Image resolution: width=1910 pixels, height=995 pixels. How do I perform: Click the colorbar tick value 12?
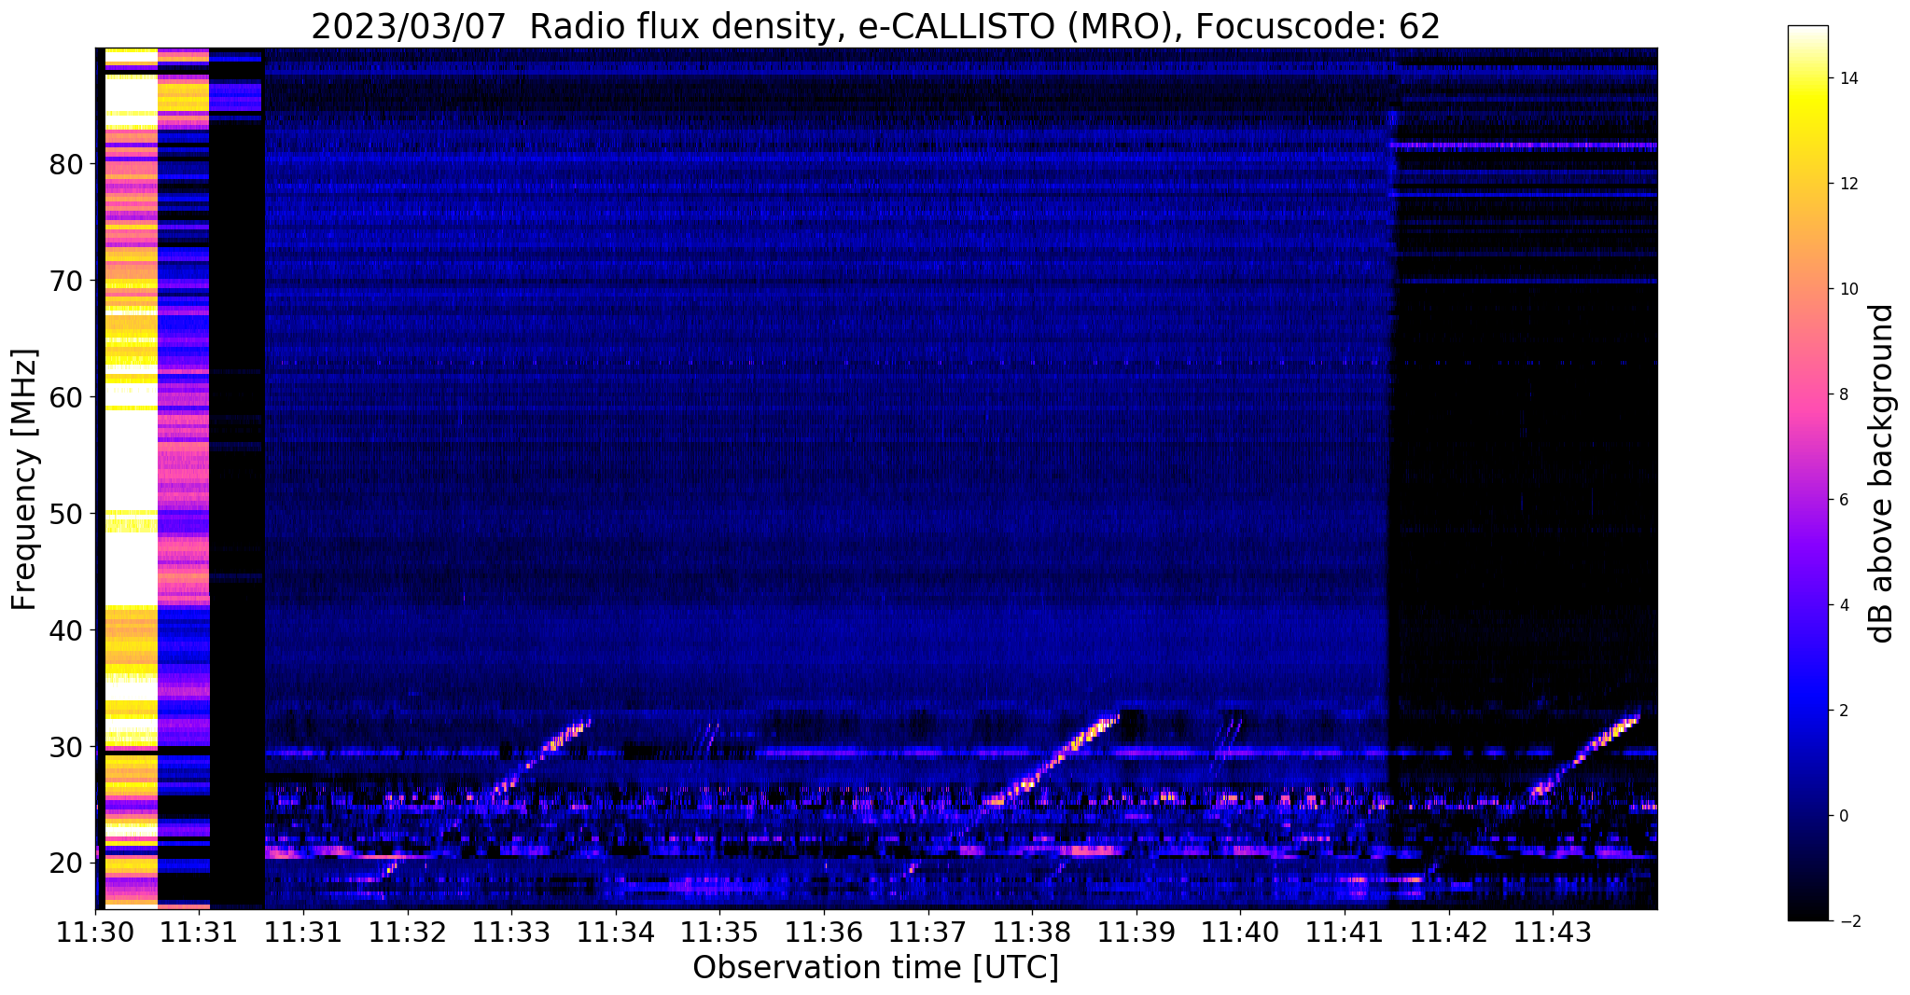[x=1847, y=184]
